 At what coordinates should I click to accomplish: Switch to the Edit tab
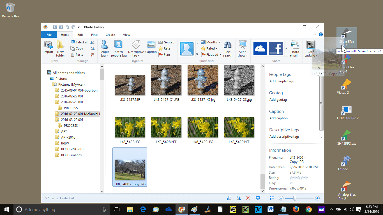tap(80, 35)
